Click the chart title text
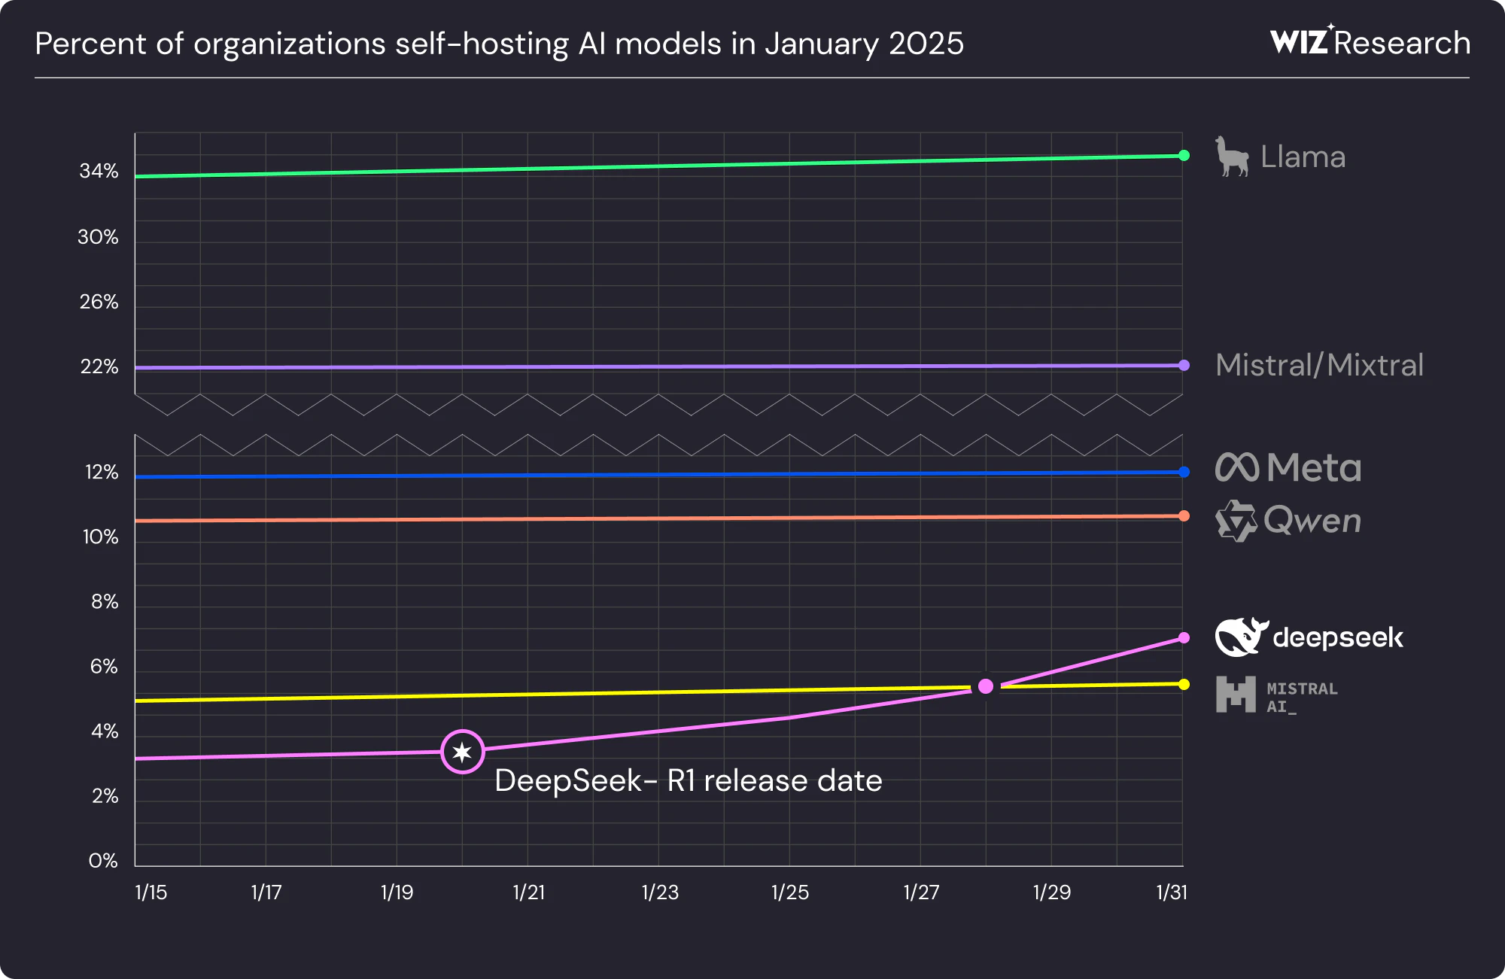Screen dimensions: 1505x979 pyautogui.click(x=499, y=43)
